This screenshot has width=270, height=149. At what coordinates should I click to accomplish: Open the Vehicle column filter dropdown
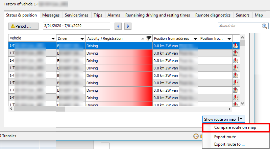point(53,39)
